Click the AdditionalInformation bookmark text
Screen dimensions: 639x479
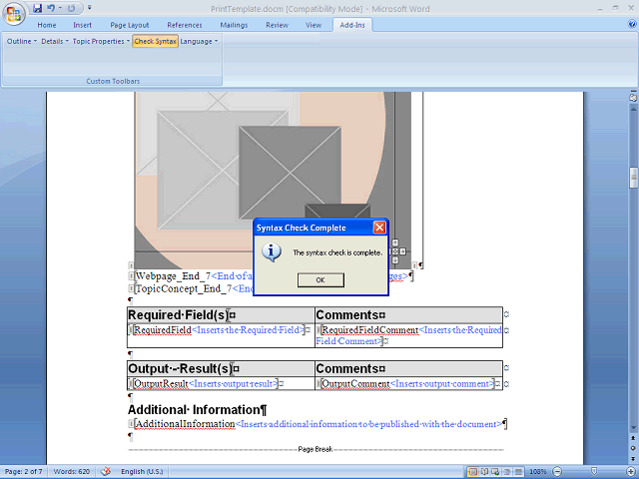(185, 424)
